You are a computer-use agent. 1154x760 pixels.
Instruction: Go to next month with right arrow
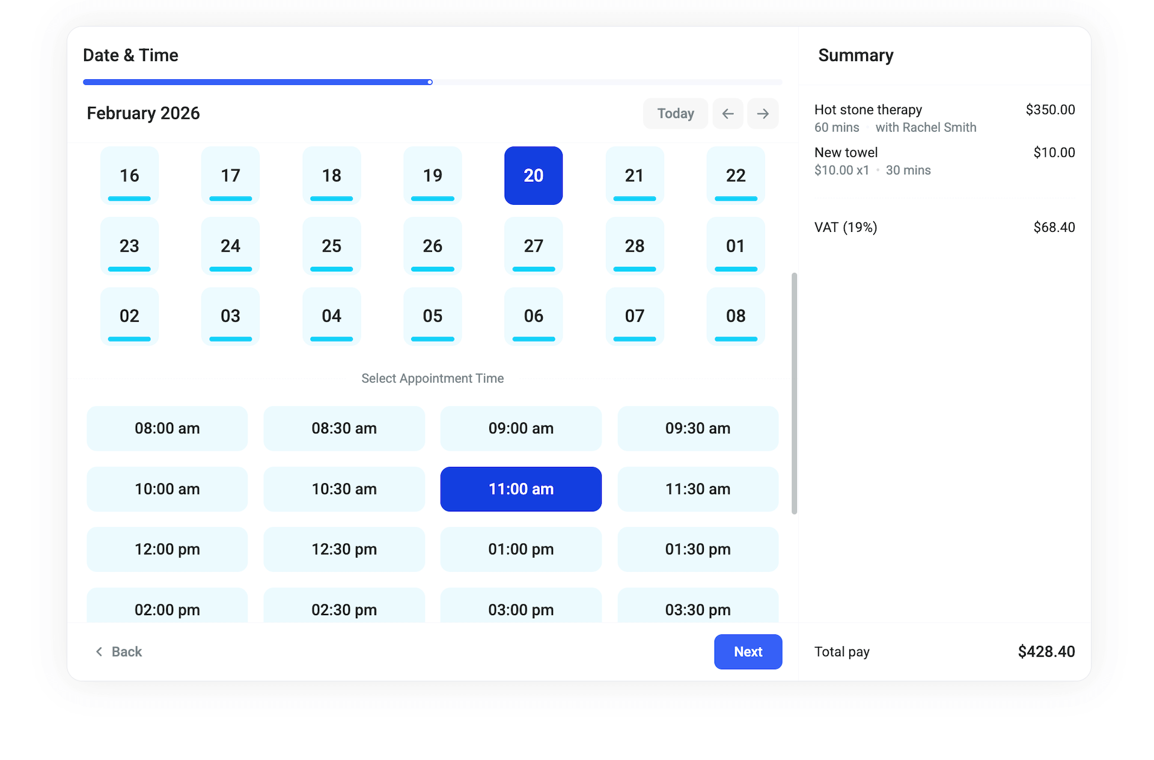(x=763, y=114)
